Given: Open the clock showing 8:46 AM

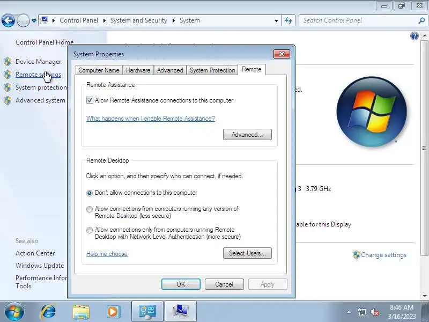Looking at the screenshot, I should coord(402,312).
